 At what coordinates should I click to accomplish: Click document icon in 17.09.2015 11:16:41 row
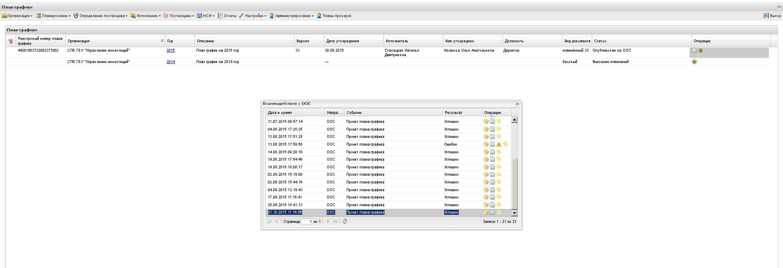coord(492,197)
